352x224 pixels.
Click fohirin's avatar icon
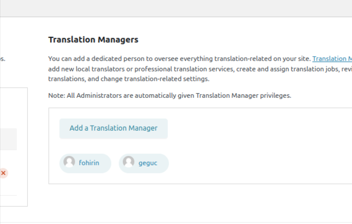[69, 162]
